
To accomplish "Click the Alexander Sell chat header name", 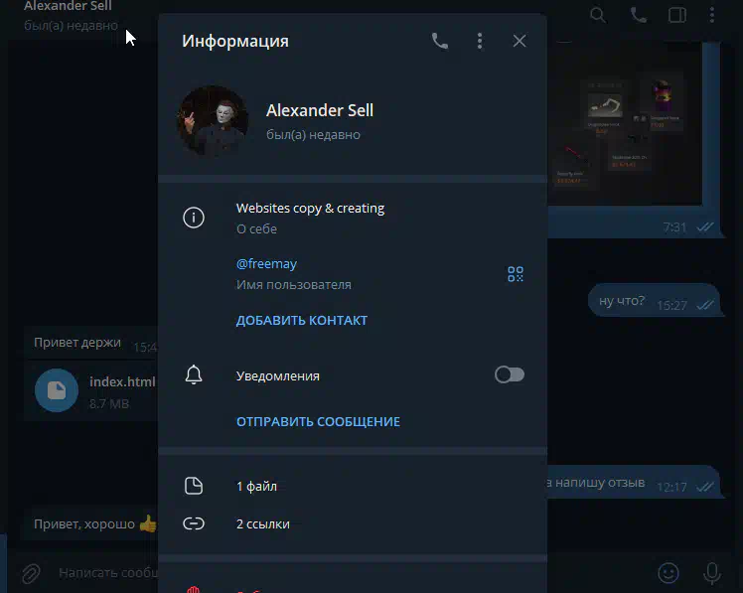I will (x=68, y=6).
